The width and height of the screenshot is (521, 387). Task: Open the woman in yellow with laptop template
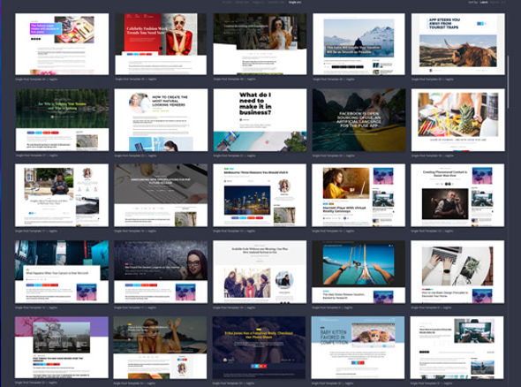tap(359, 195)
